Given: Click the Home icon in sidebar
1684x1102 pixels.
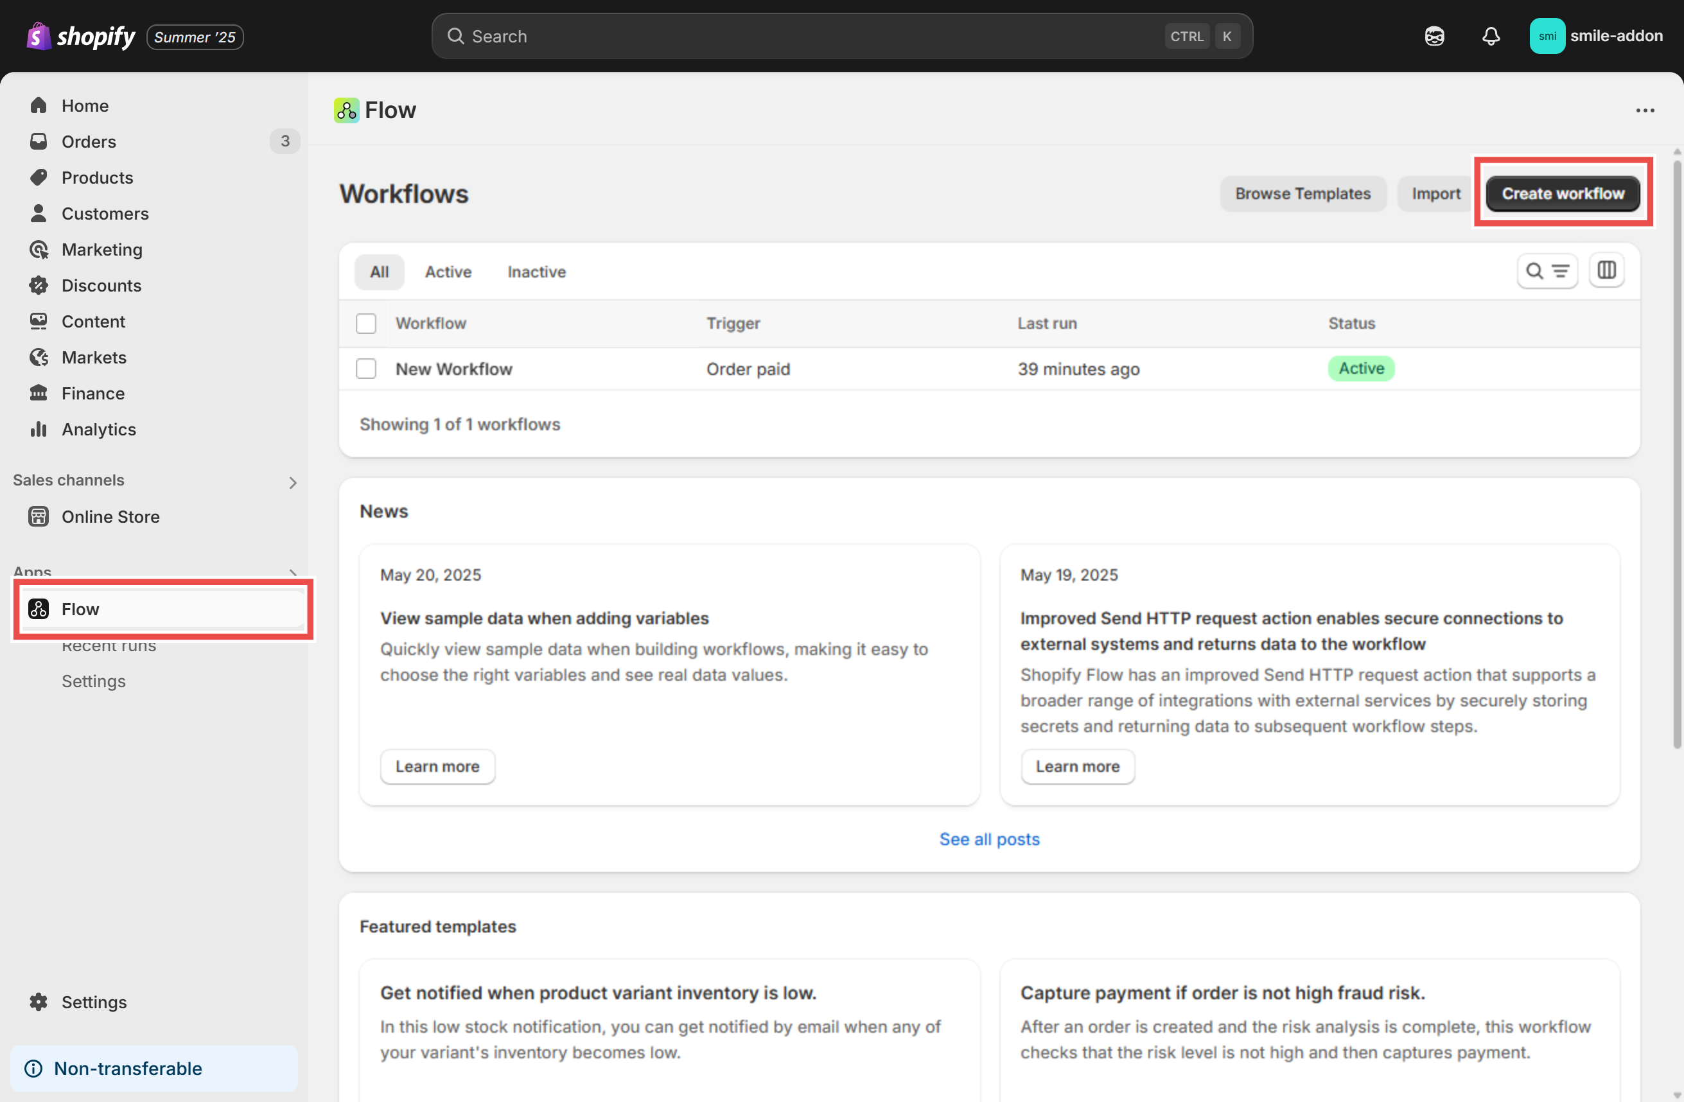Looking at the screenshot, I should [x=38, y=105].
